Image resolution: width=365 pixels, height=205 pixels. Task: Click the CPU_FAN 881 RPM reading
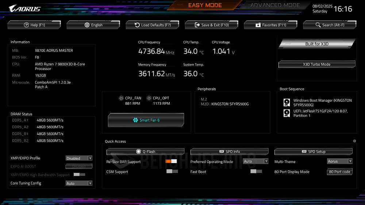tap(133, 103)
